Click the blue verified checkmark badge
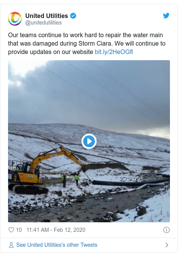Screen dimensions: 178x256 pyautogui.click(x=73, y=16)
